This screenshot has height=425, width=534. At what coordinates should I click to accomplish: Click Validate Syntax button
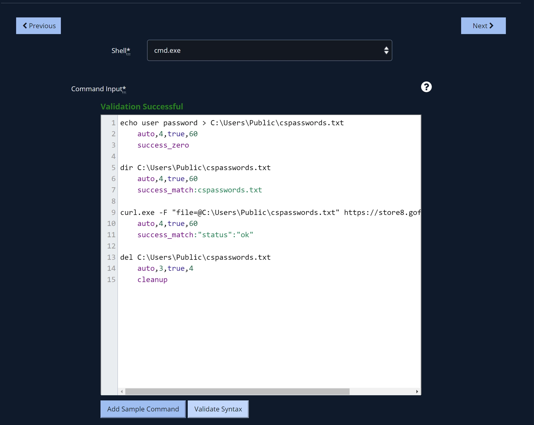click(218, 409)
